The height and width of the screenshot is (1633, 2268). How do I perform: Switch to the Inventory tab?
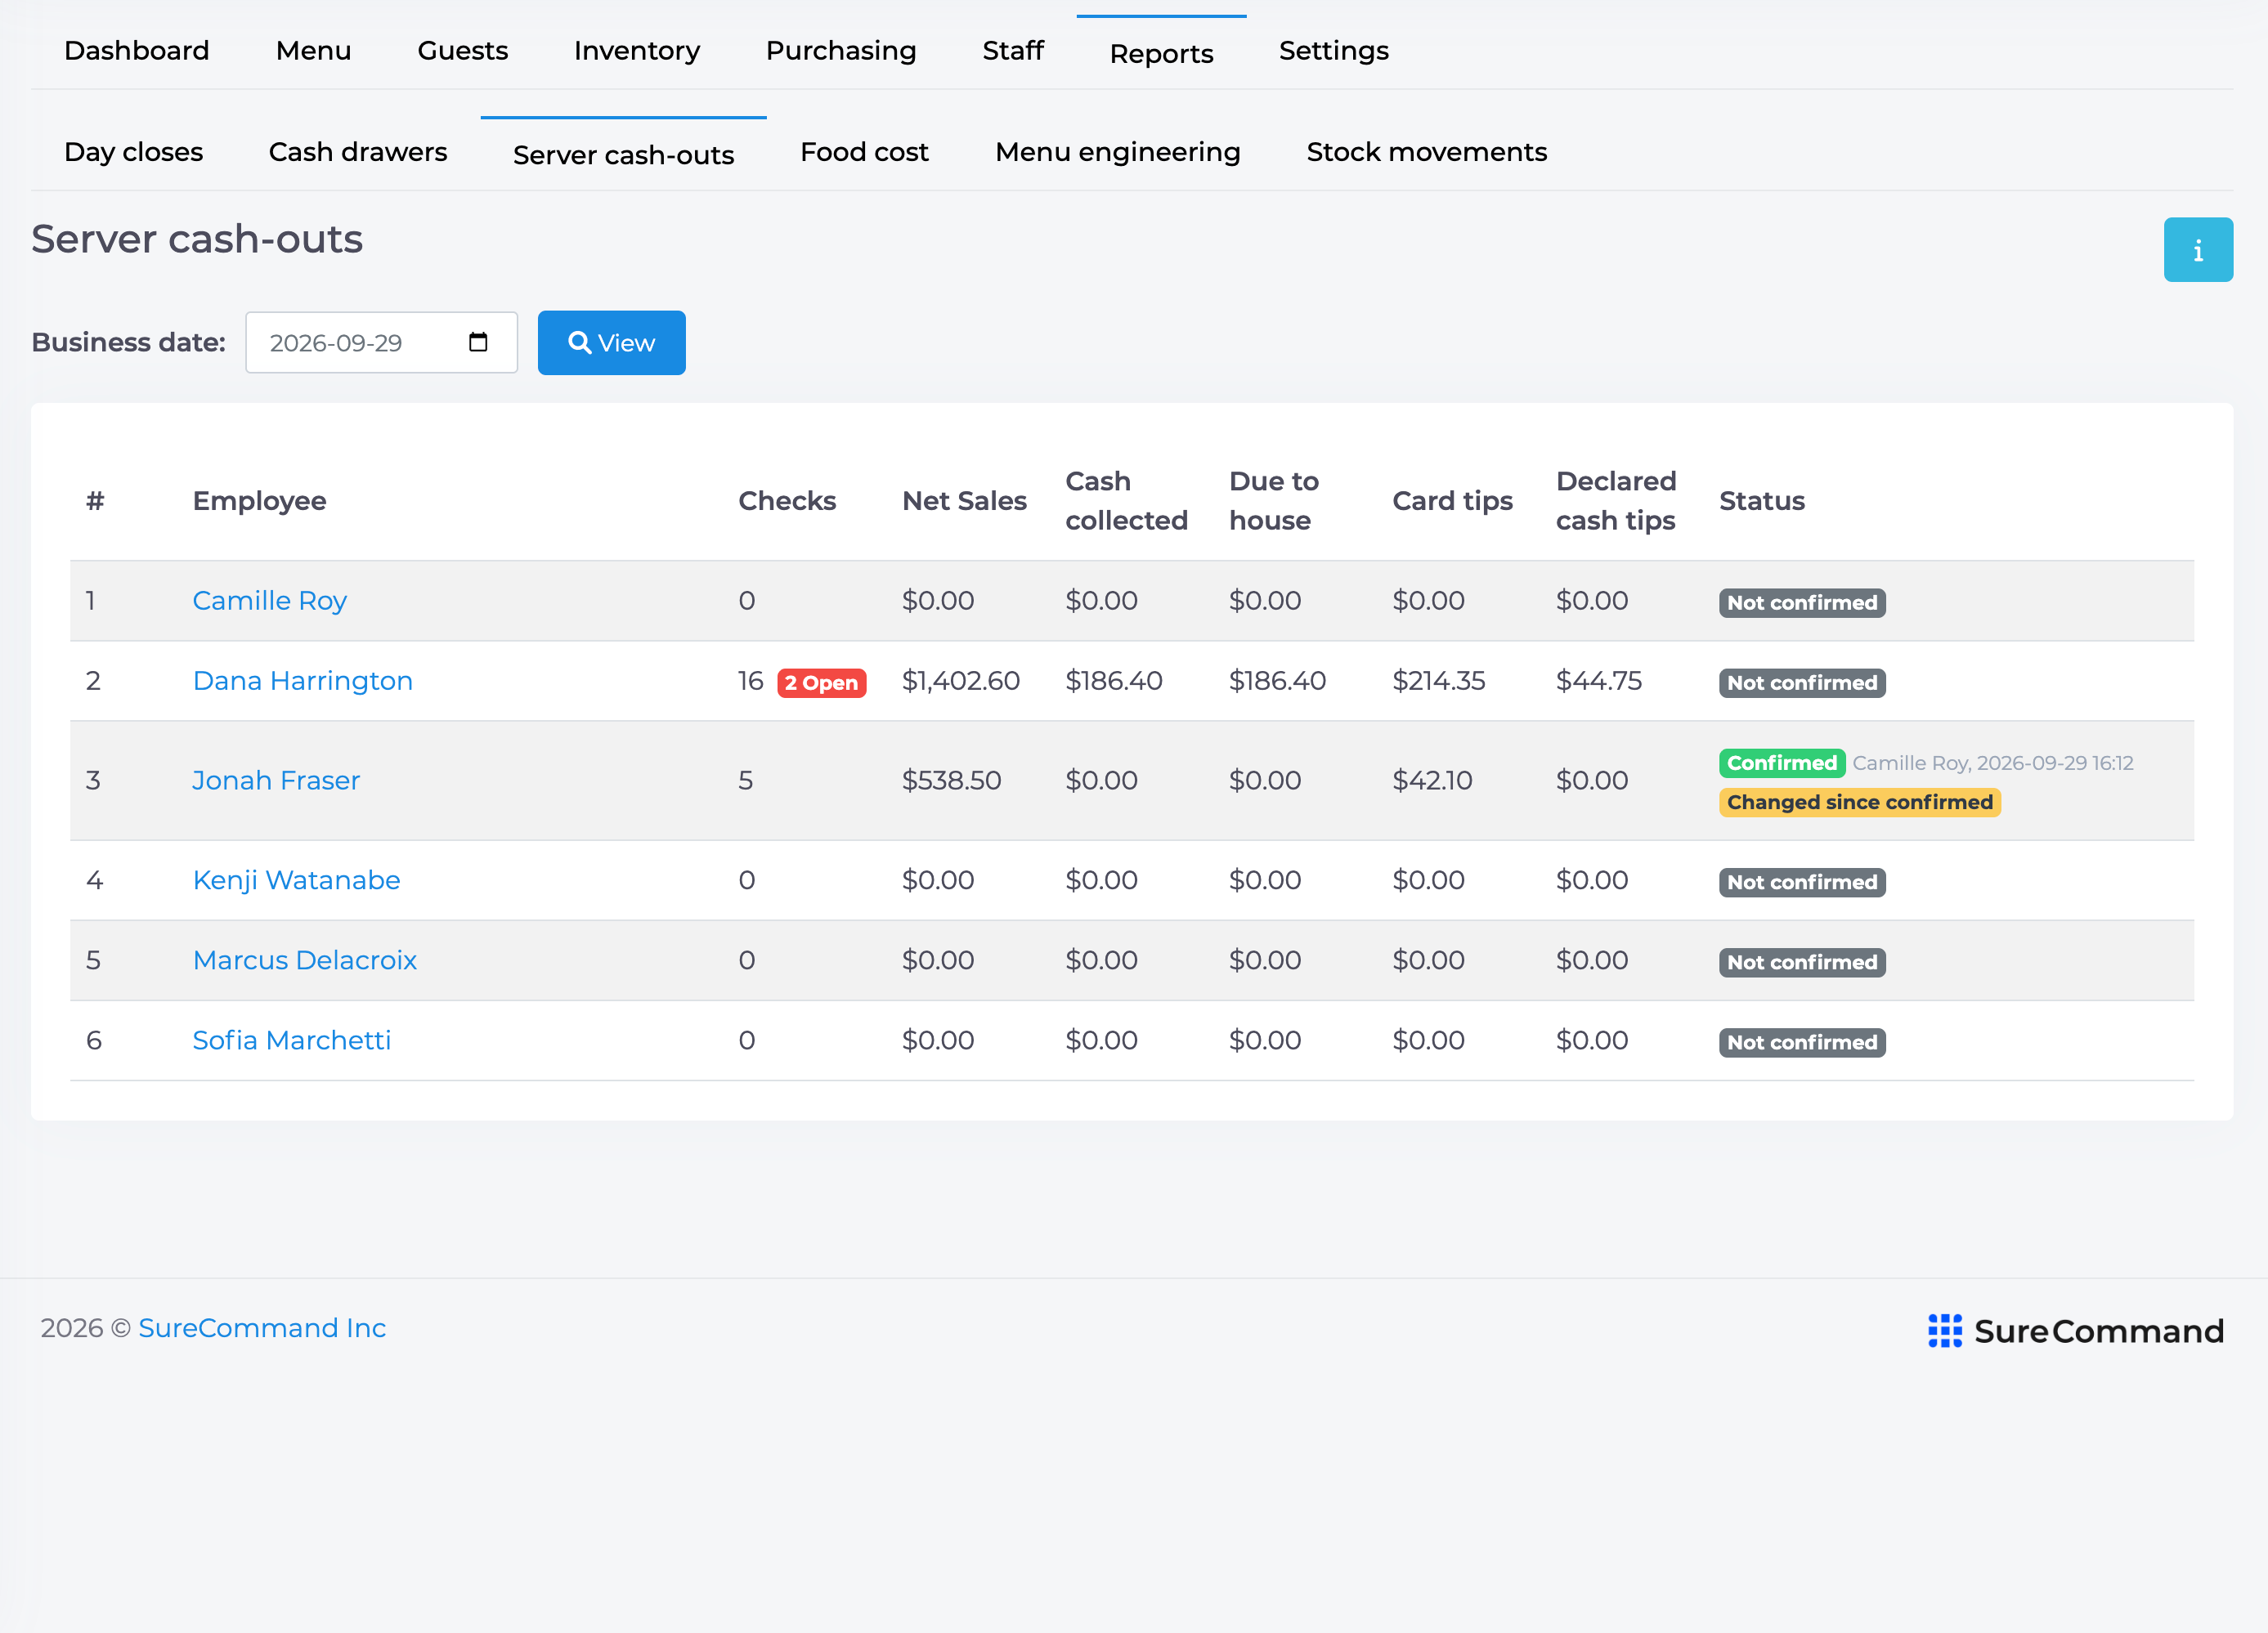(x=636, y=51)
